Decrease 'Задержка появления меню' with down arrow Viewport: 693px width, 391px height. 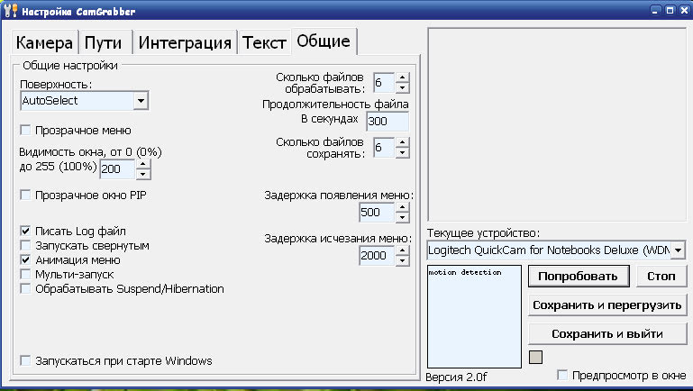pyautogui.click(x=402, y=218)
